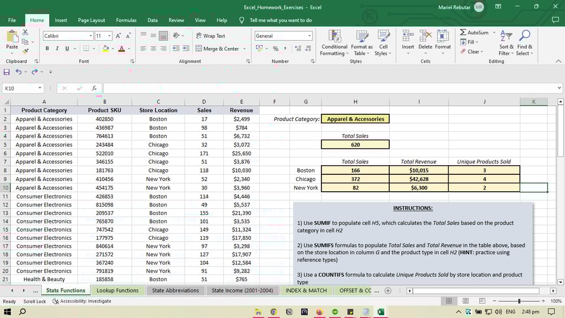Click the zoom slider handle
The height and width of the screenshot is (318, 565).
coord(519,301)
